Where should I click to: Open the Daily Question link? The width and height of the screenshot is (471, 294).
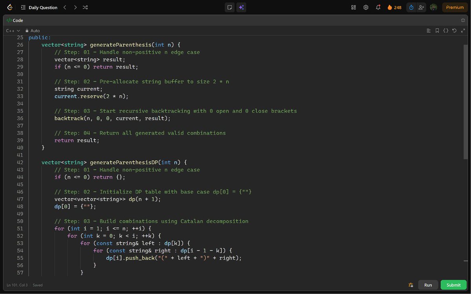click(43, 7)
